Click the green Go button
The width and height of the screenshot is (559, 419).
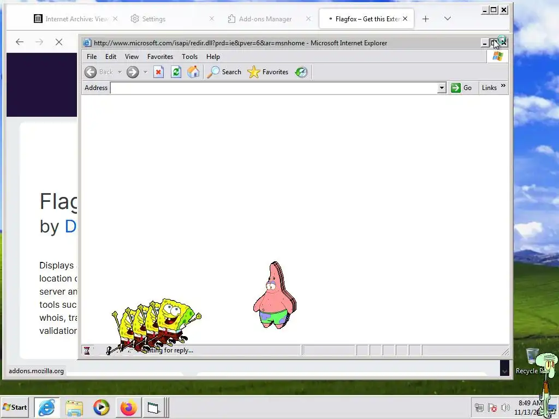(461, 88)
